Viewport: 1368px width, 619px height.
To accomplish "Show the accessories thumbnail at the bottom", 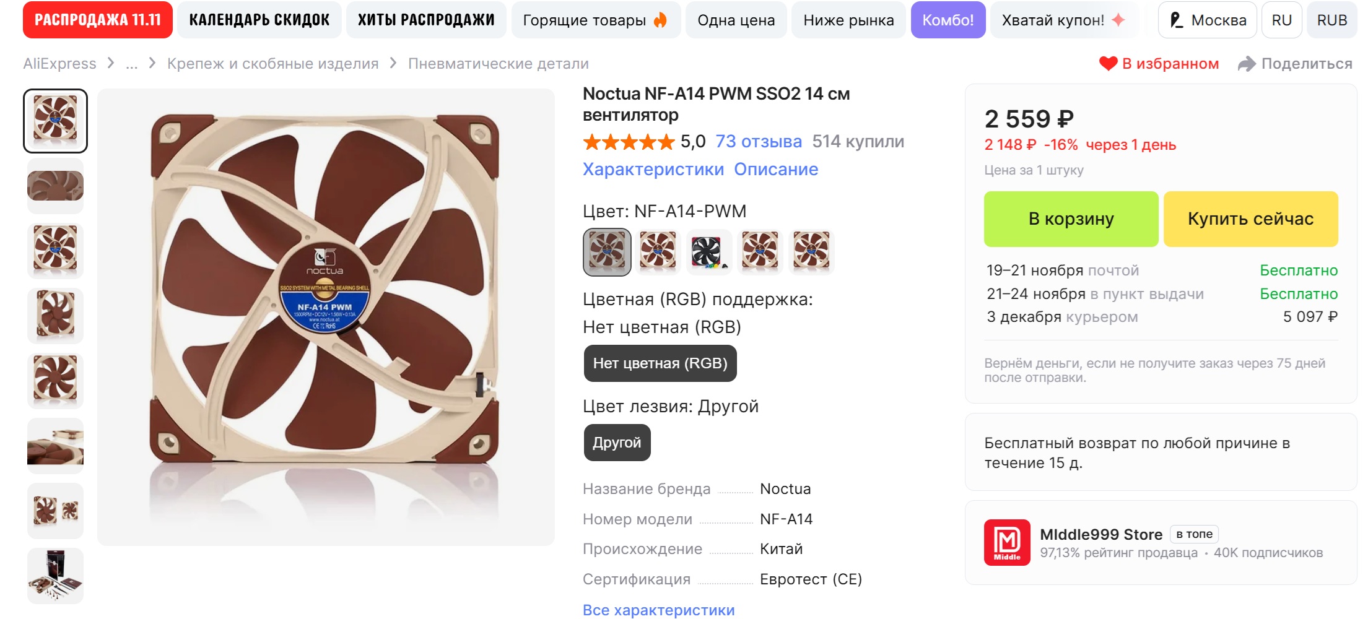I will coord(55,576).
